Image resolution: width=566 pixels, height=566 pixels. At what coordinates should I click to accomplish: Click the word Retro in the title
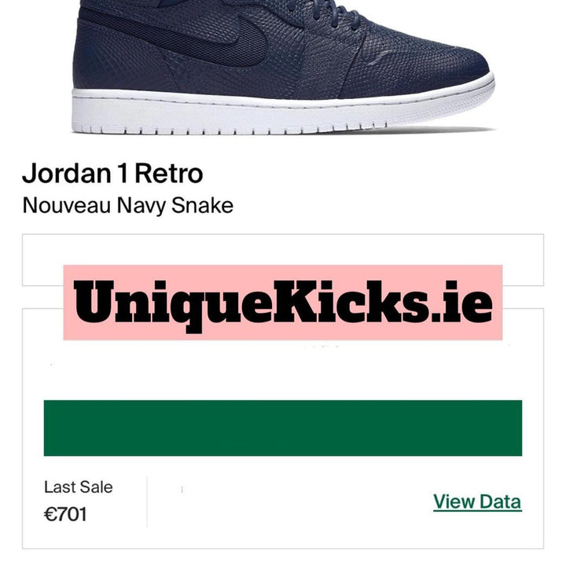(169, 174)
